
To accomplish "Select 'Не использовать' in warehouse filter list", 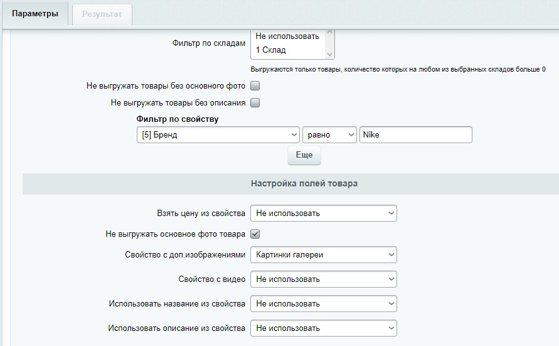I will click(287, 36).
